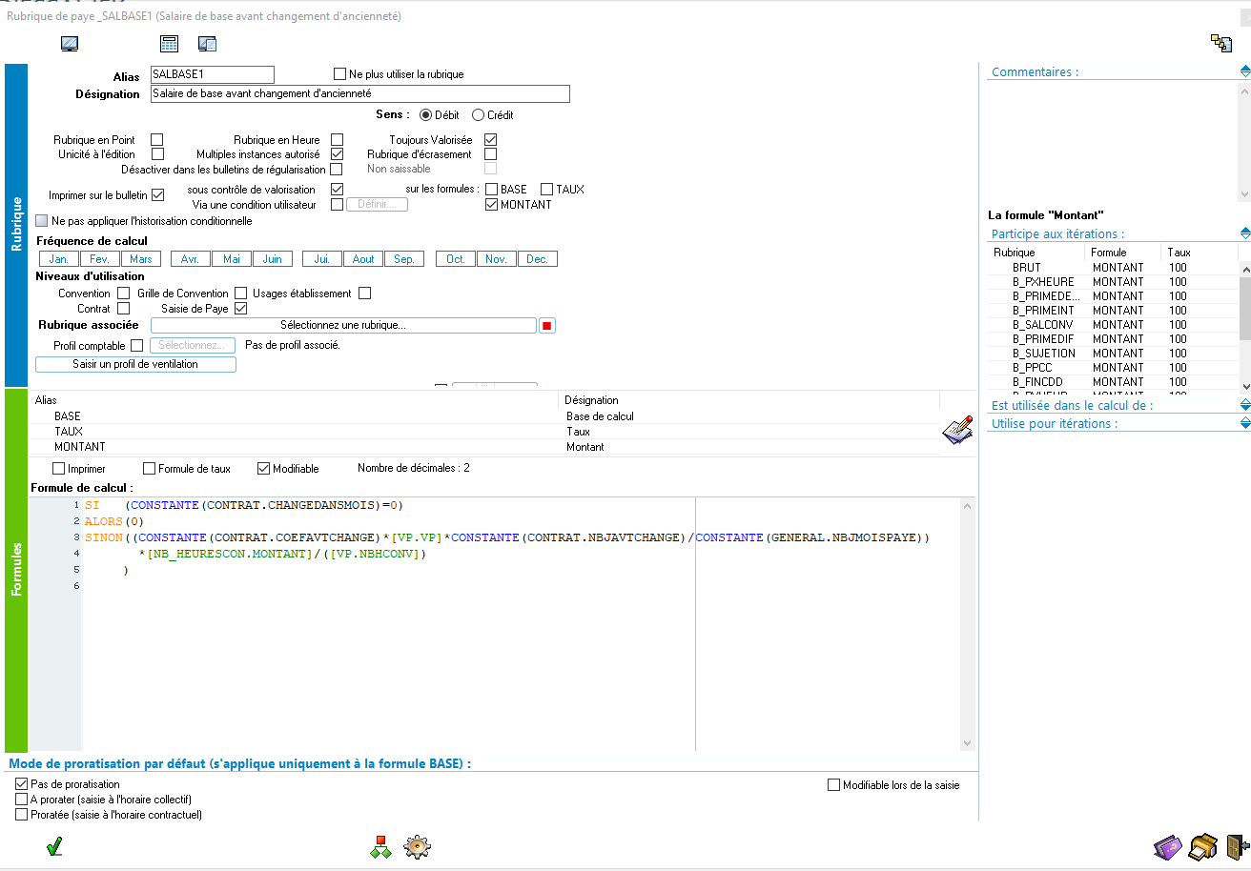Image resolution: width=1251 pixels, height=871 pixels.
Task: Check 'Ne pas appliquer l'historisation conditionnelle'
Action: pyautogui.click(x=42, y=221)
